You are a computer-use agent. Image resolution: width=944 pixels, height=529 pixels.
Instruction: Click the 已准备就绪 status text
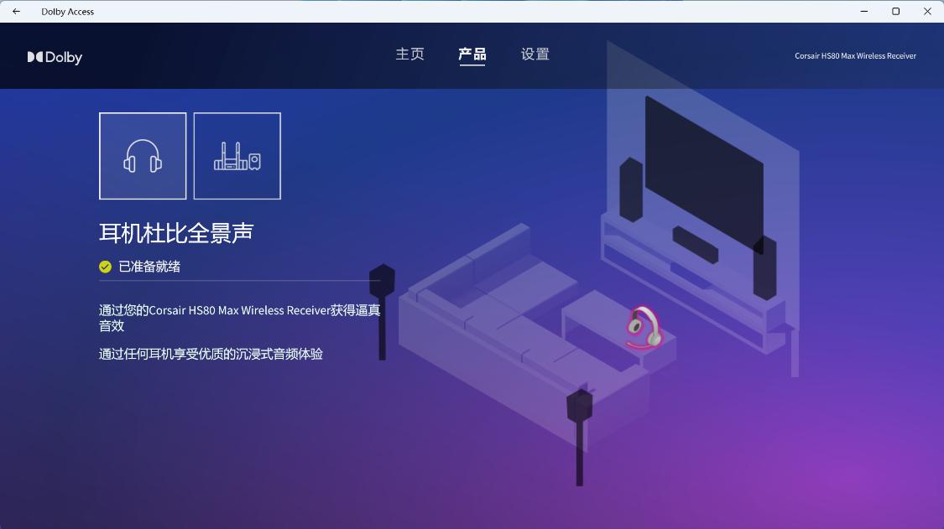[149, 267]
